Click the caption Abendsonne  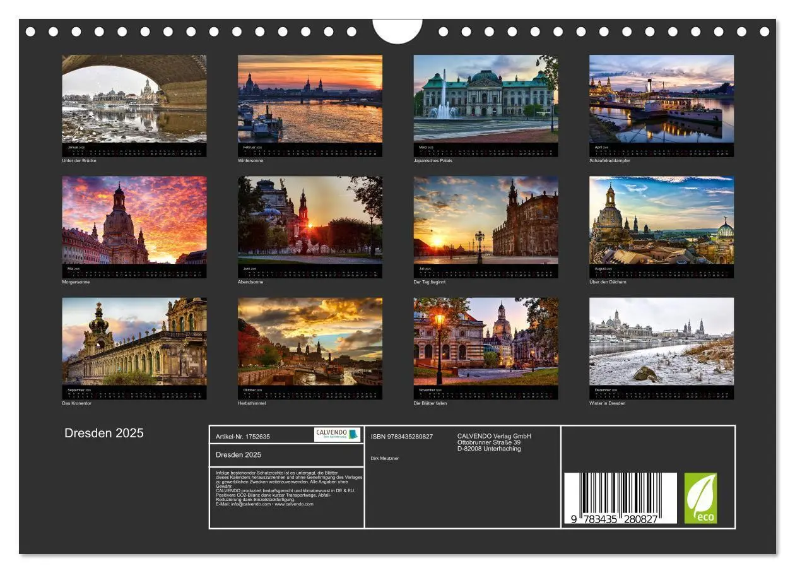point(250,282)
